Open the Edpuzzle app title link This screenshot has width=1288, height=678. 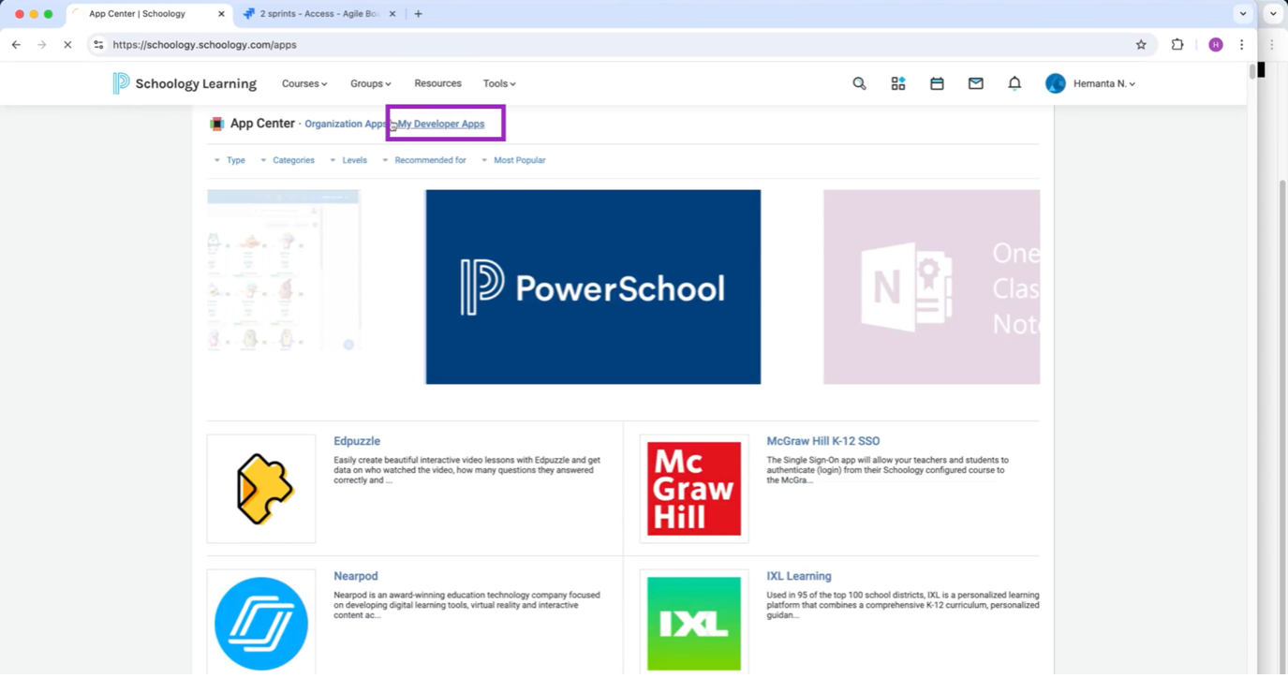point(357,441)
